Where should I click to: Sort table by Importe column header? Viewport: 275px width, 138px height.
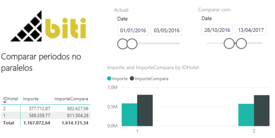point(31,99)
